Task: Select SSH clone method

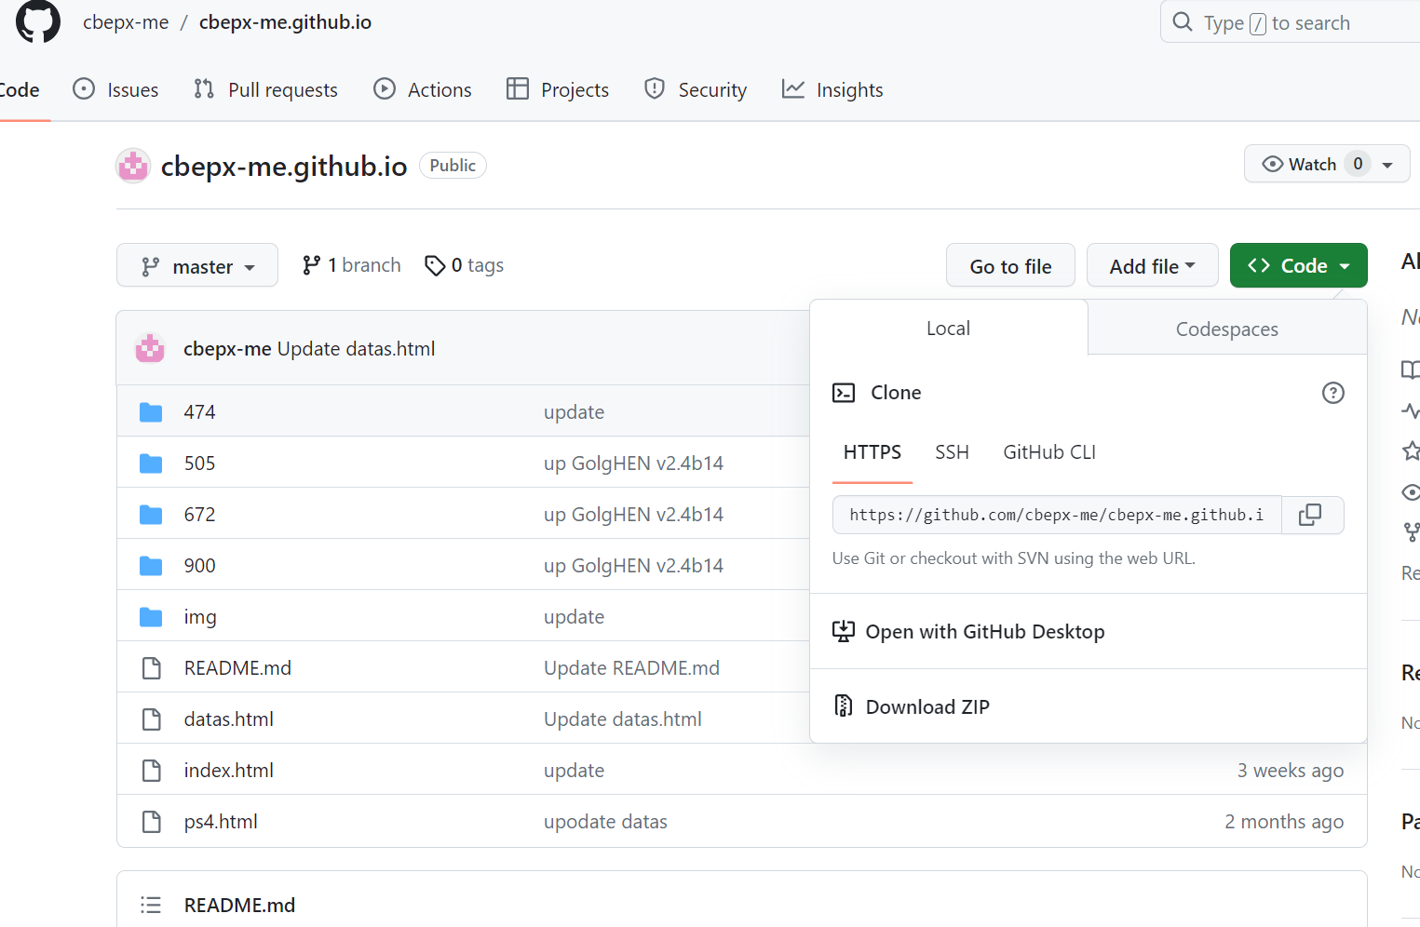Action: pos(952,452)
